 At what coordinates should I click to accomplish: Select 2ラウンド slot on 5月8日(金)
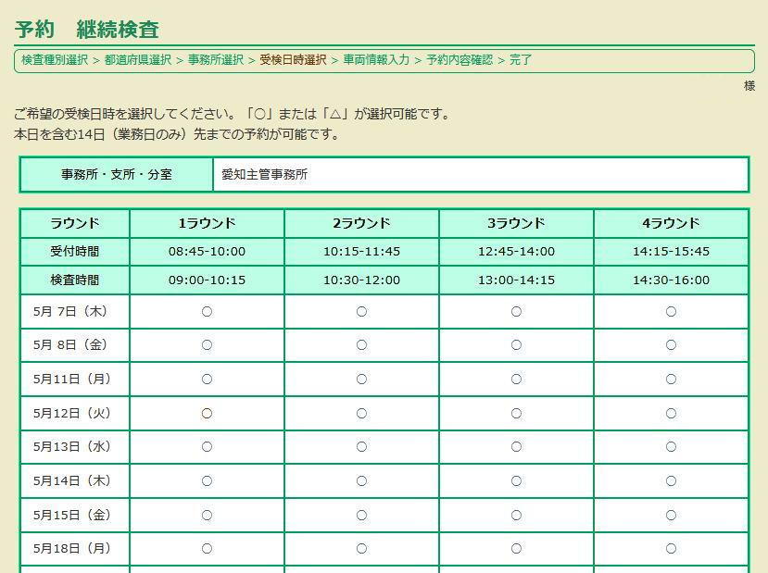click(361, 345)
